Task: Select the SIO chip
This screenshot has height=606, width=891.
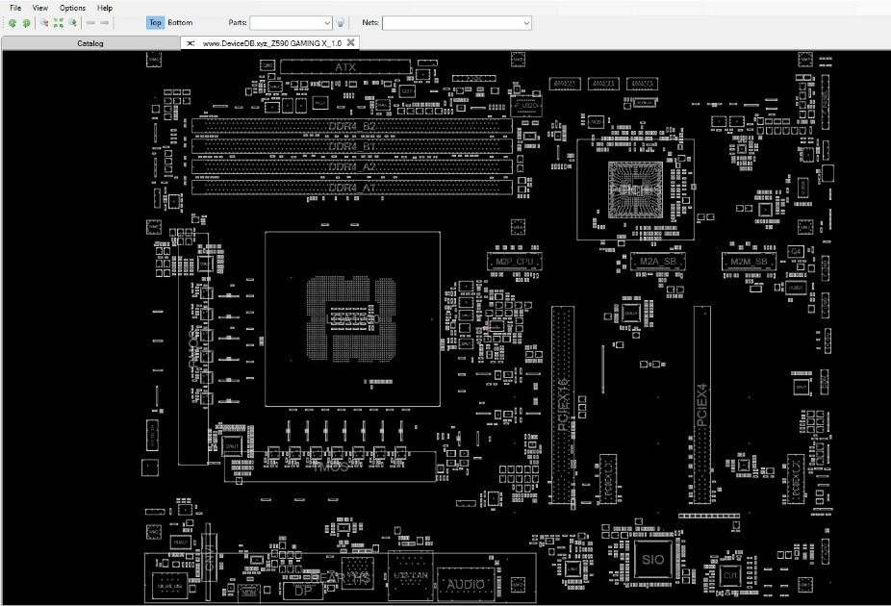Action: (x=653, y=560)
